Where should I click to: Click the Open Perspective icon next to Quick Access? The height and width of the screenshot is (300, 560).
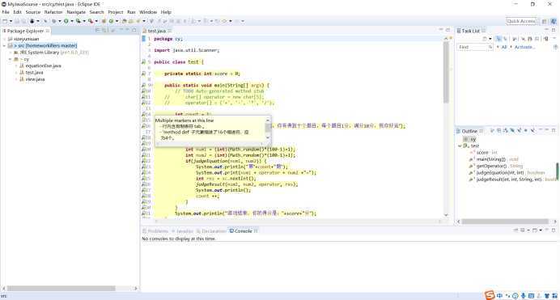[545, 21]
